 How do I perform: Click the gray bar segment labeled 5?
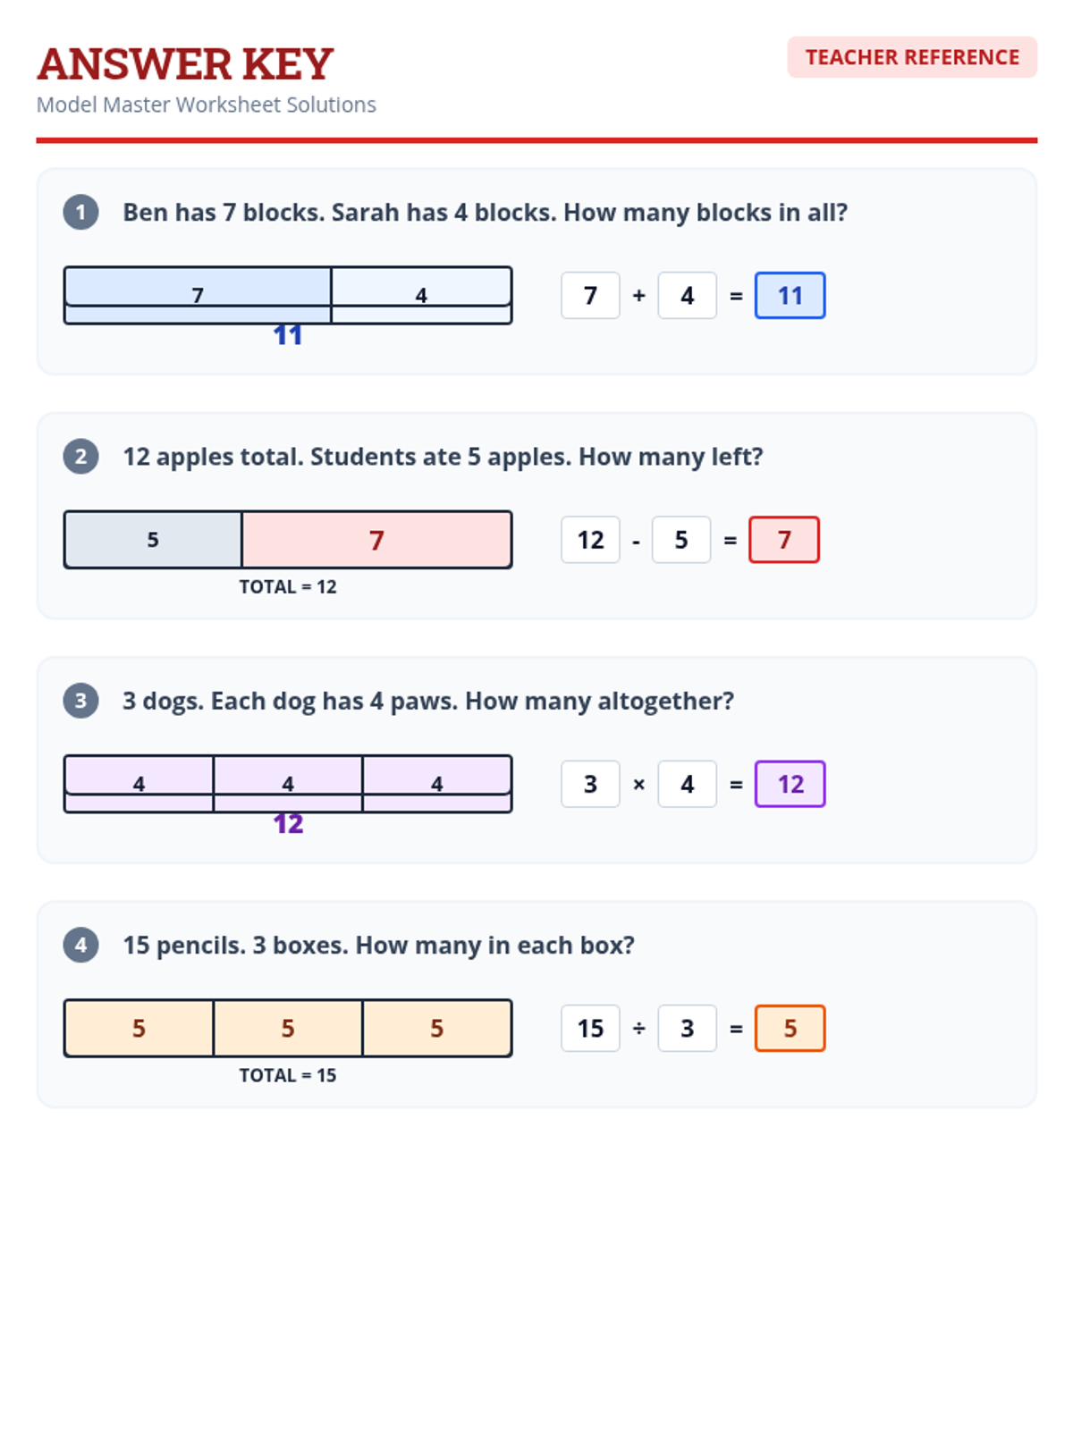pos(153,540)
